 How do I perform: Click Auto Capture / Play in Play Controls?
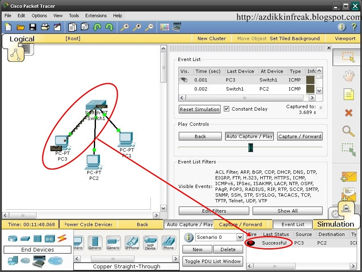click(x=249, y=136)
